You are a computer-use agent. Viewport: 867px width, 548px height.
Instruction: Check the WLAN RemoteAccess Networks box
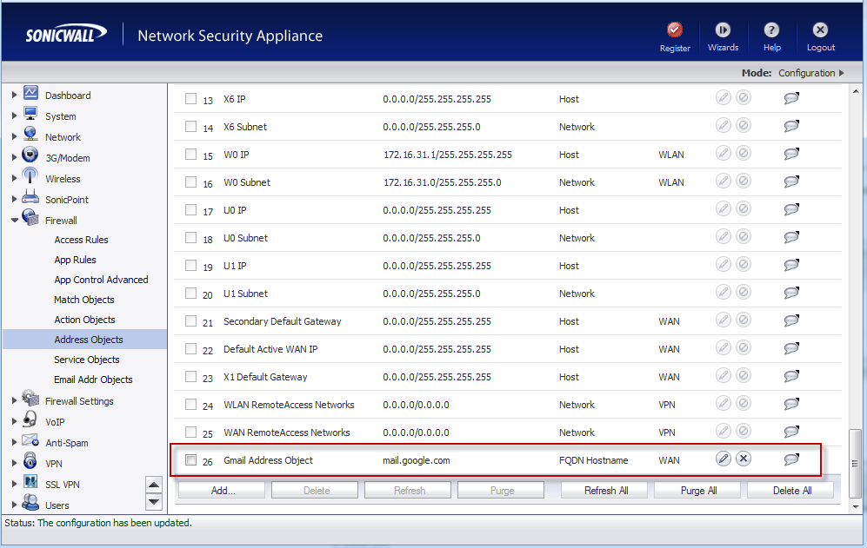point(190,404)
